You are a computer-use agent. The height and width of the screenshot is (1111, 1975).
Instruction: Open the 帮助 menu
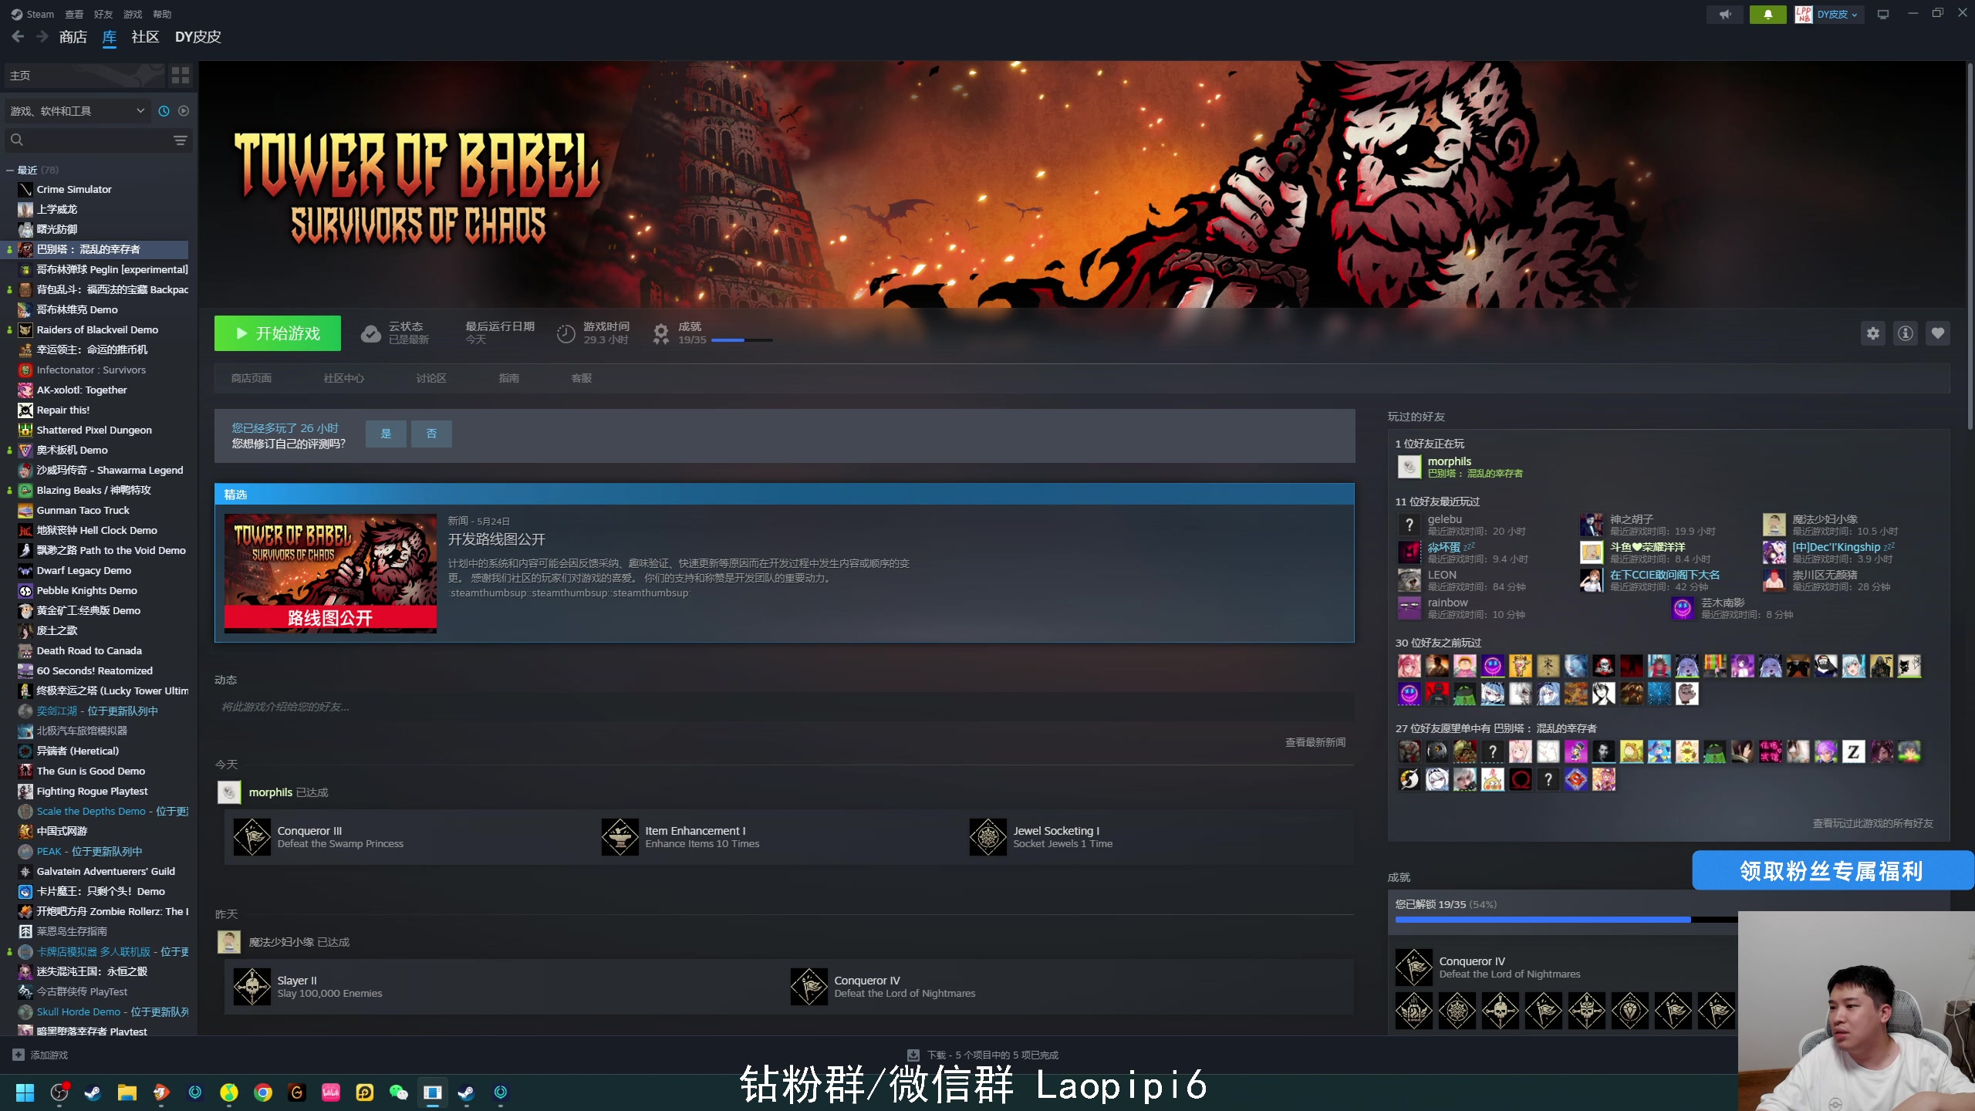(162, 14)
